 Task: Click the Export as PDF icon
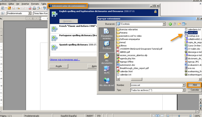coord(30,8)
